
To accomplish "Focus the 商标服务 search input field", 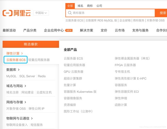I will [x=110, y=13].
